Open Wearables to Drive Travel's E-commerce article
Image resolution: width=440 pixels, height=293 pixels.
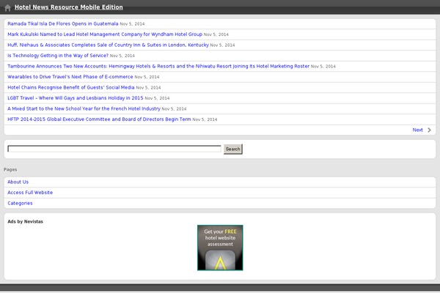click(70, 77)
